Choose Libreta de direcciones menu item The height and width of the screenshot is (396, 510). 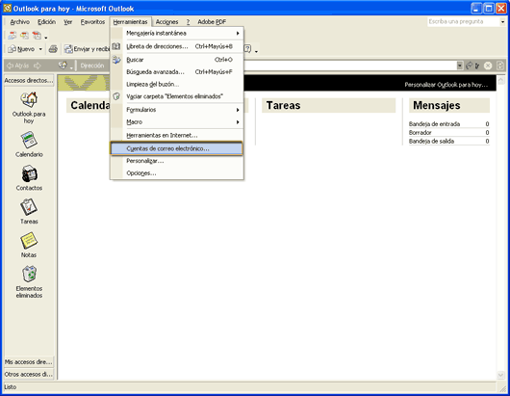point(177,46)
